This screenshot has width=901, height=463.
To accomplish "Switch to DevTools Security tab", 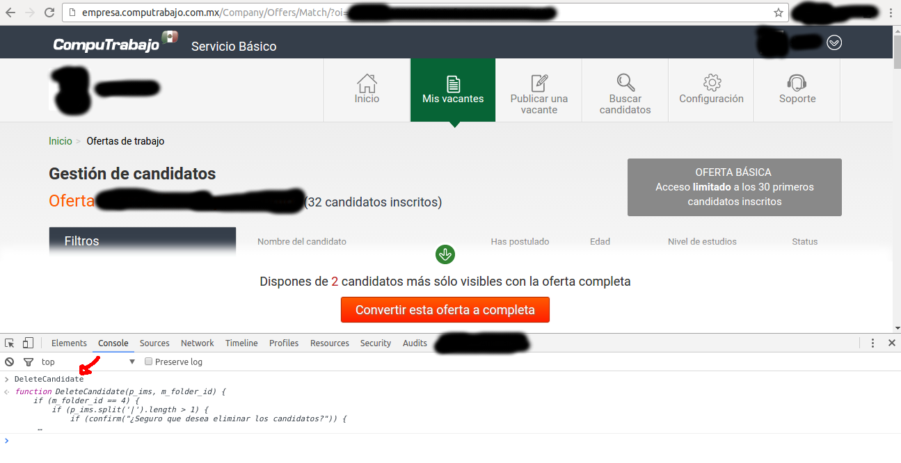I will [x=376, y=343].
